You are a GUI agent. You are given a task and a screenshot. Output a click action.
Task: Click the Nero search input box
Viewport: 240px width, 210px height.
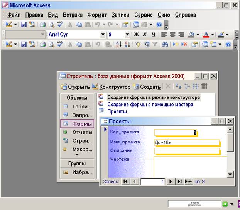point(194,204)
